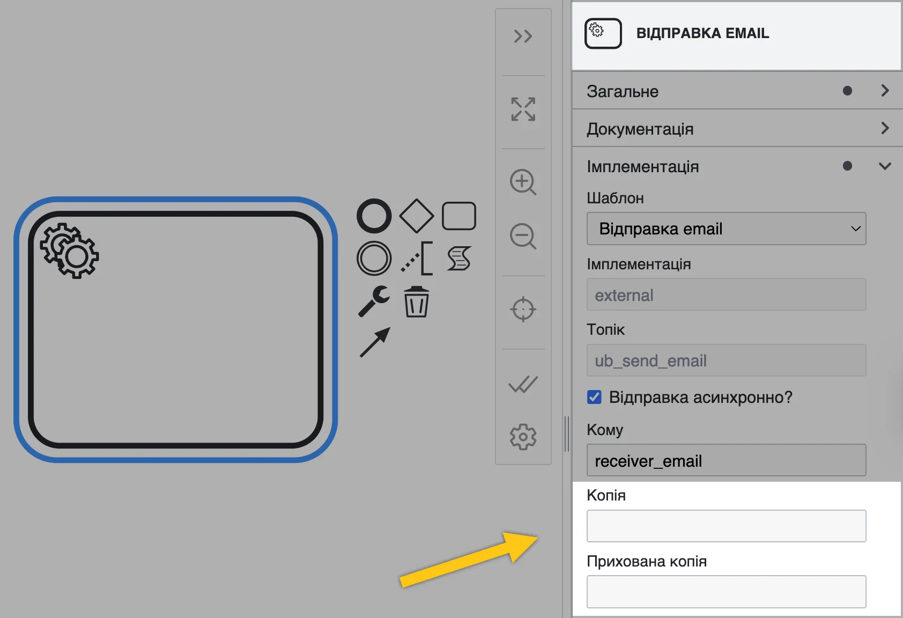This screenshot has height=618, width=903.
Task: Activate the connect arrow tool
Action: coord(374,342)
